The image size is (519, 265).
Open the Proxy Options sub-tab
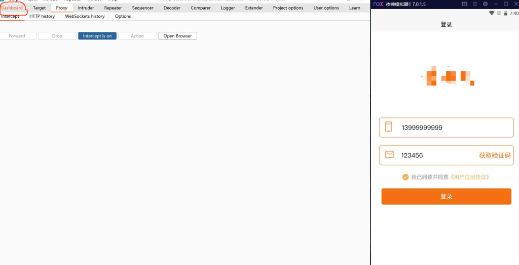coord(123,16)
